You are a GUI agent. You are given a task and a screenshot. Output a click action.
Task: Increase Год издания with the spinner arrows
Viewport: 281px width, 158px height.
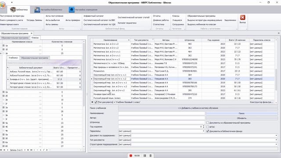[203, 126]
